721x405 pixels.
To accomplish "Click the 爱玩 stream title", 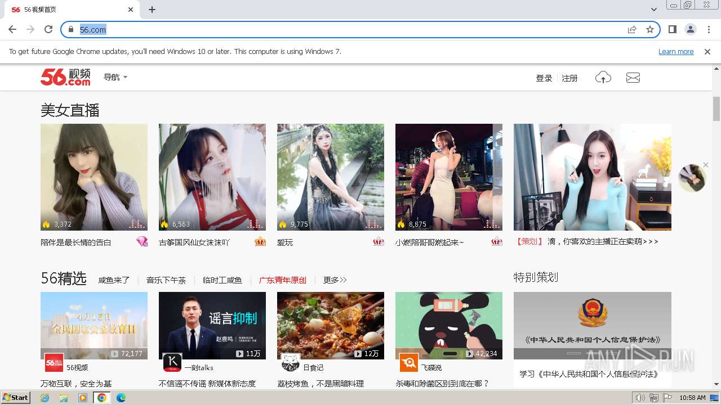I will click(x=285, y=242).
